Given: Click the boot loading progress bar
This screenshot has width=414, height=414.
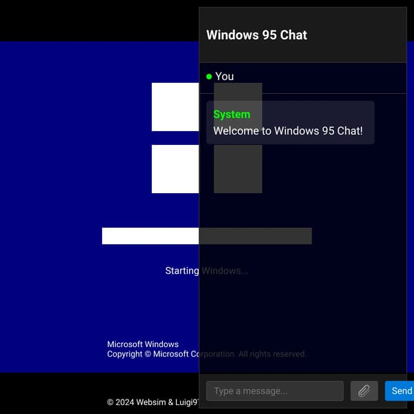Looking at the screenshot, I should [x=207, y=236].
